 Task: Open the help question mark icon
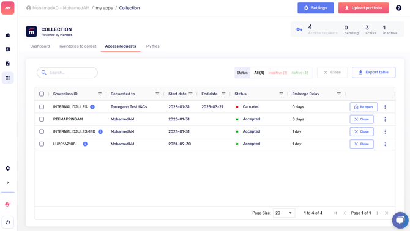coord(398,8)
